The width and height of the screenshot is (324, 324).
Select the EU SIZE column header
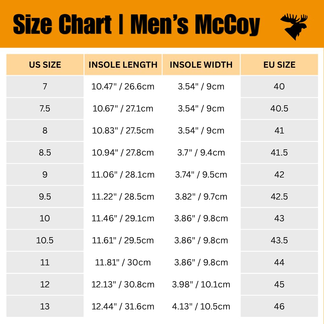tap(279, 65)
